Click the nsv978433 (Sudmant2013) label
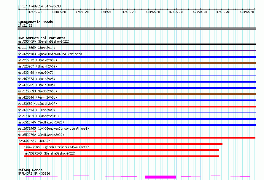This screenshot has width=264, height=180. [38, 116]
